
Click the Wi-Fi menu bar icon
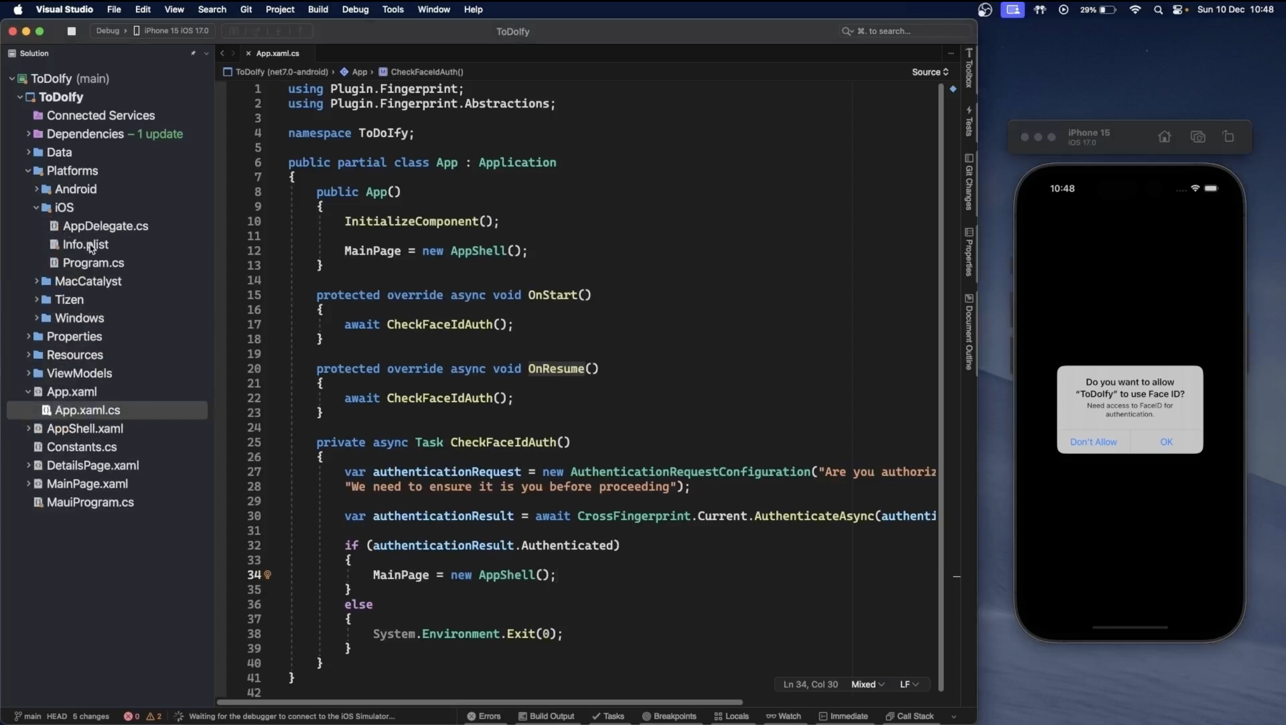tap(1135, 9)
